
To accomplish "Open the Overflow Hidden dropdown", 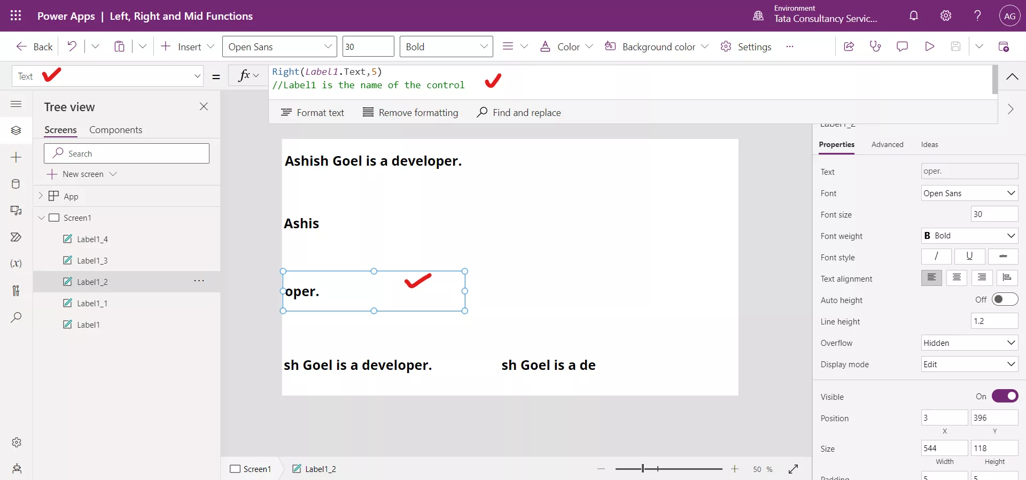I will 969,343.
